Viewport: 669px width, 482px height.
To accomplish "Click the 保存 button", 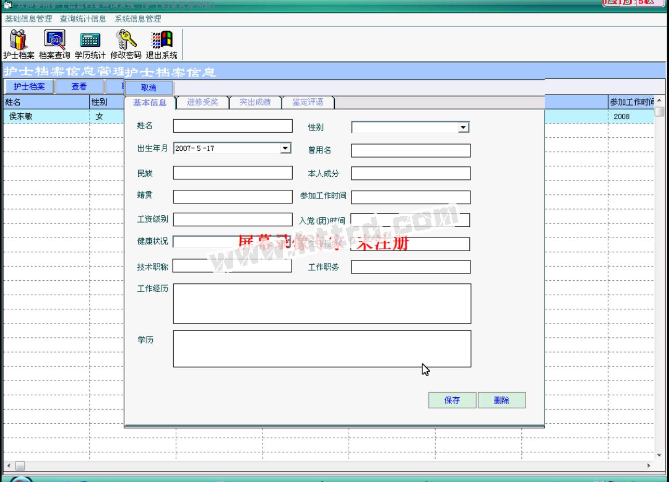I will point(452,400).
